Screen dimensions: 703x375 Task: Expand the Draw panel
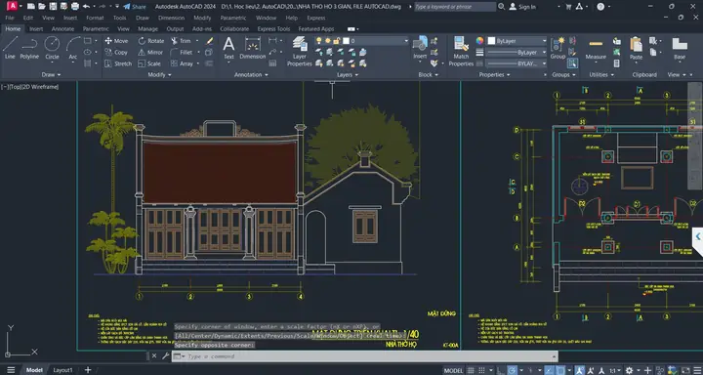(x=51, y=75)
